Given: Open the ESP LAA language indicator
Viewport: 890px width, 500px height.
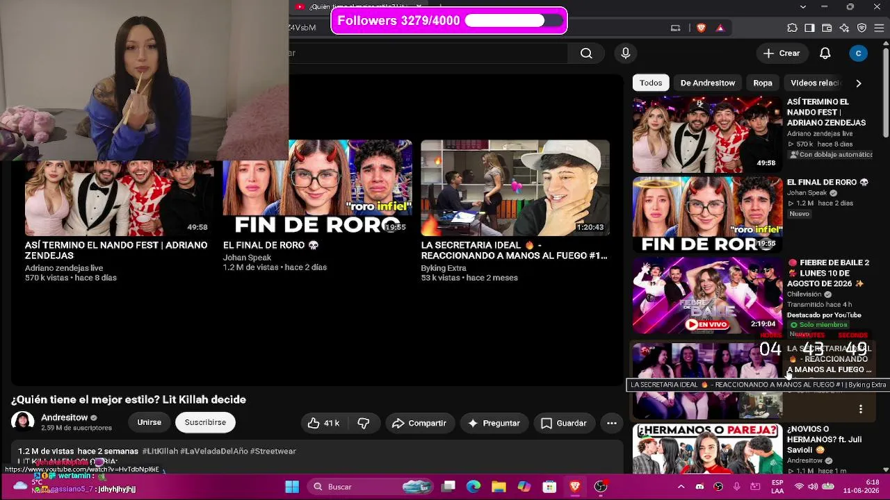Looking at the screenshot, I should point(777,487).
